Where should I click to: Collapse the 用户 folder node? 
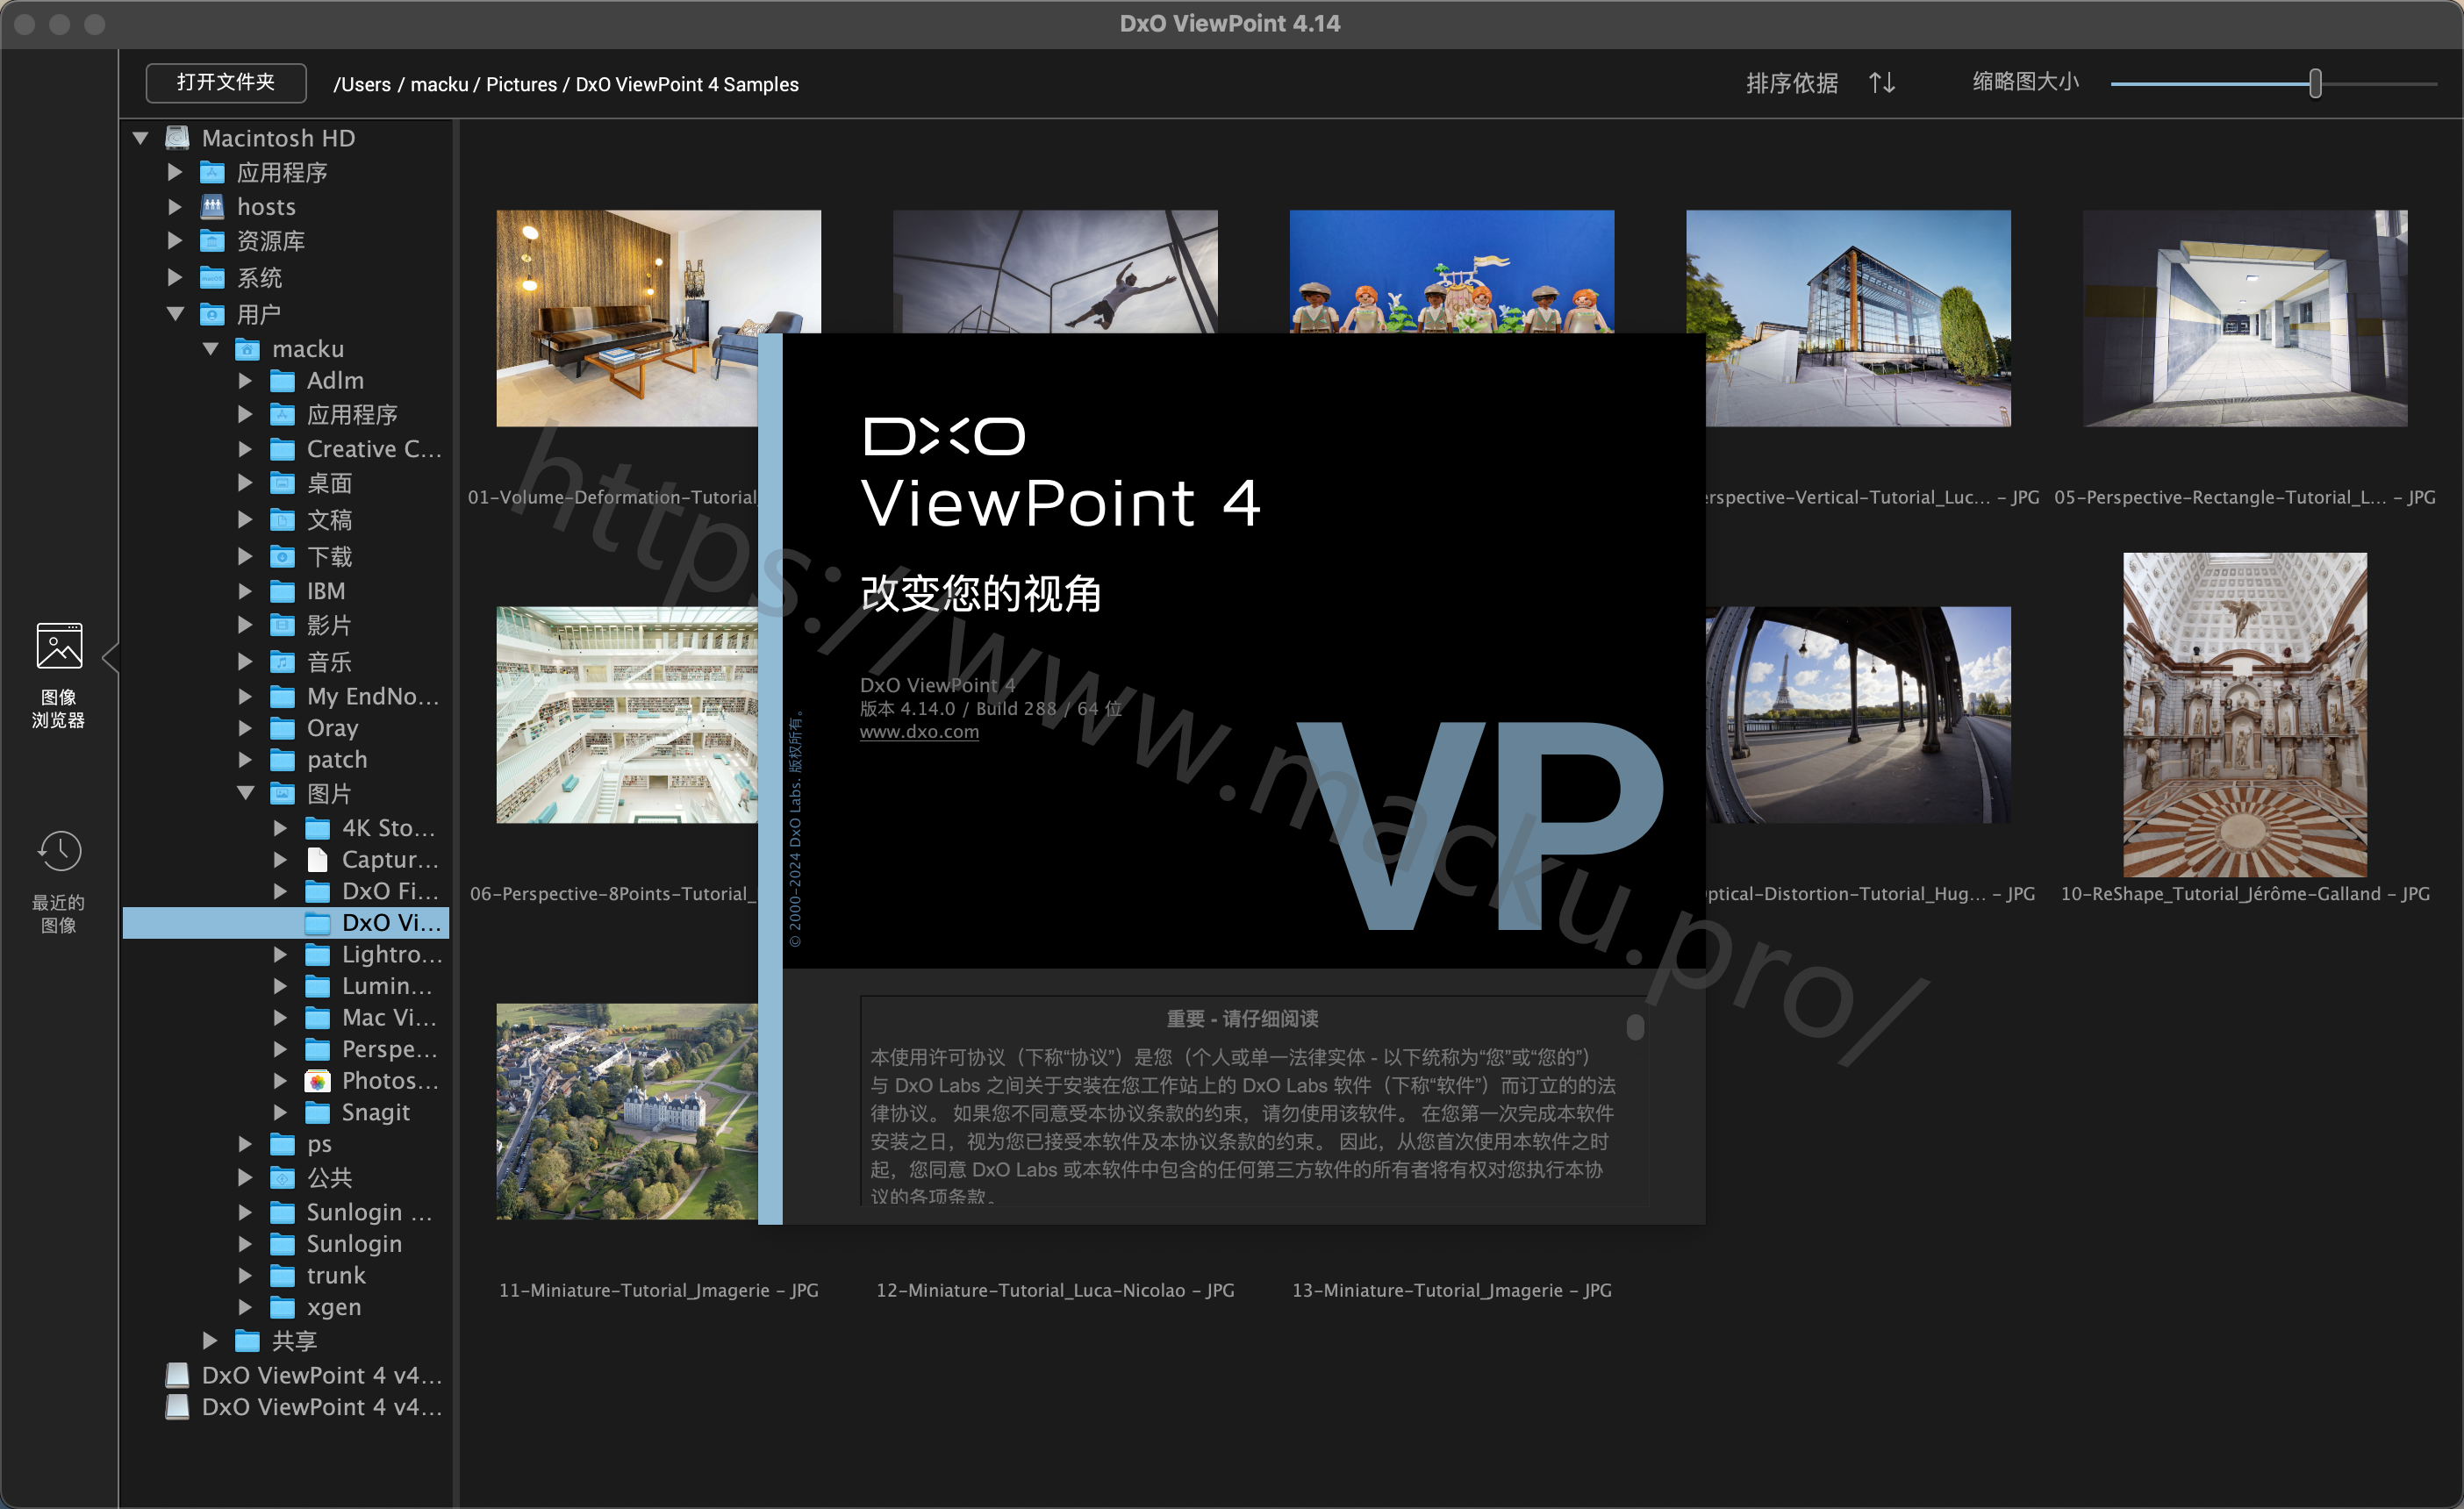coord(176,314)
